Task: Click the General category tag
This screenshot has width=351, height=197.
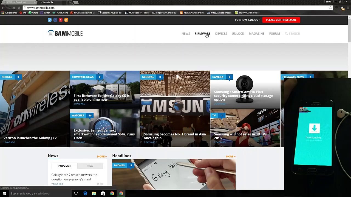Action: (148, 77)
